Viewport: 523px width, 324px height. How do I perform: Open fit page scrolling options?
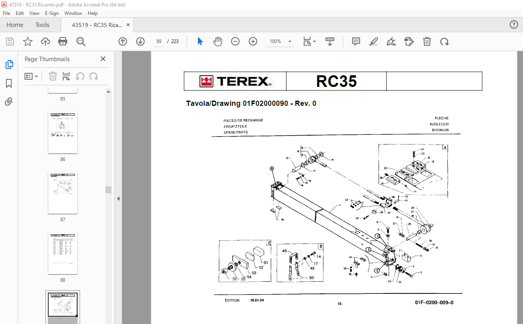pyautogui.click(x=309, y=41)
